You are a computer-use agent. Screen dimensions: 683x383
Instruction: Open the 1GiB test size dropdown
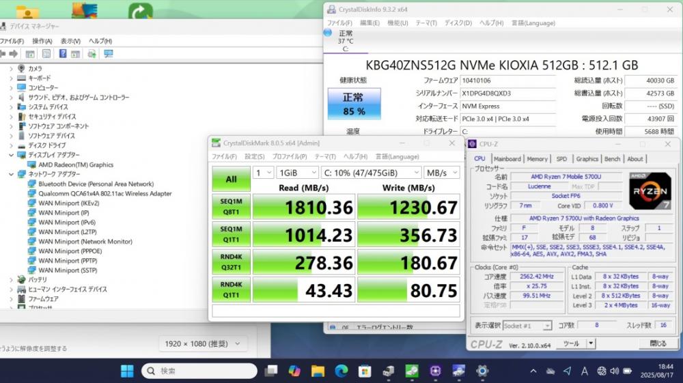pyautogui.click(x=298, y=173)
